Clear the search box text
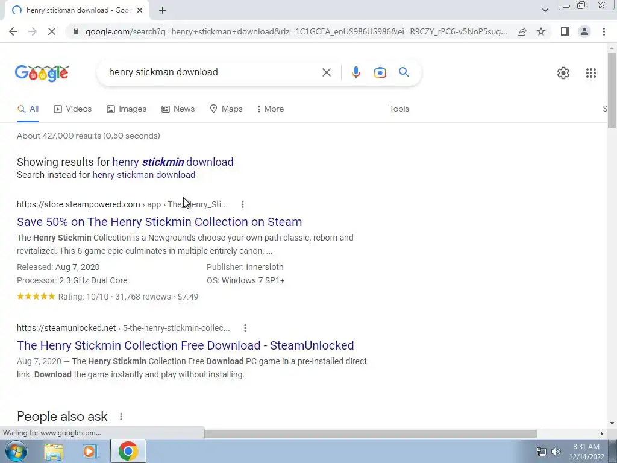The image size is (617, 463). pos(326,72)
